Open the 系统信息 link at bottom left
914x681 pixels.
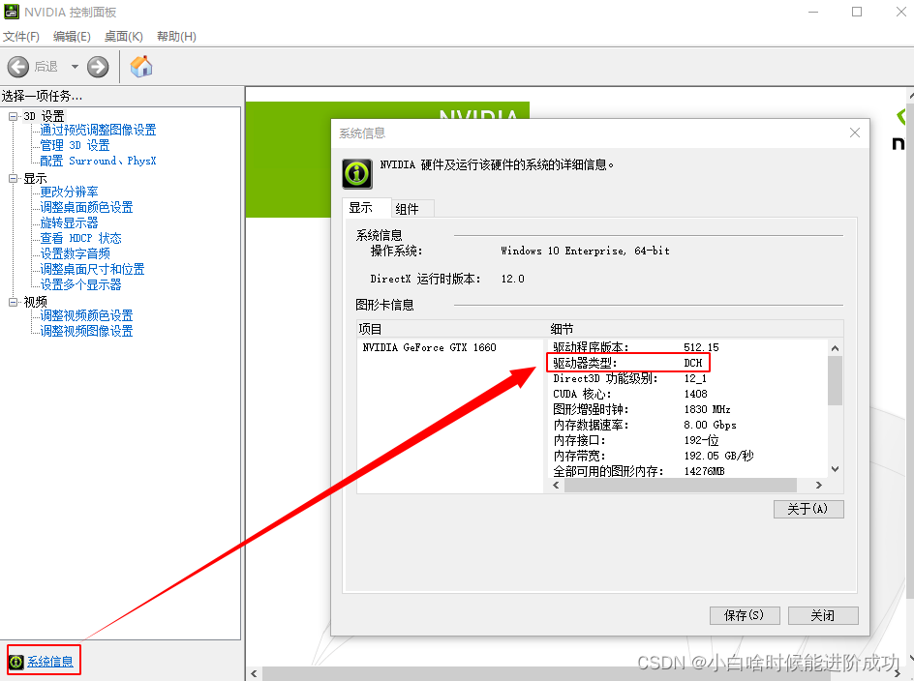[50, 662]
